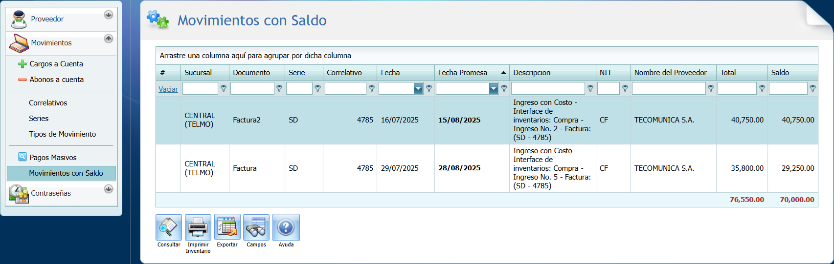Go to Correlativos menu item
Viewport: 834px width, 264px height.
(x=48, y=103)
